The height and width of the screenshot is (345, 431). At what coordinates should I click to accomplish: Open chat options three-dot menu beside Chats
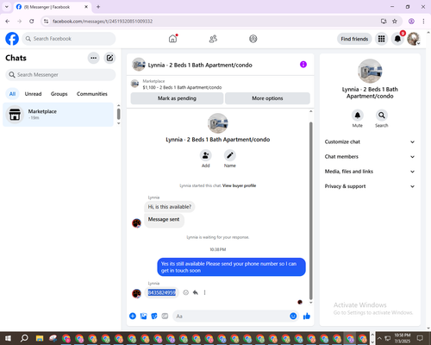tap(93, 58)
